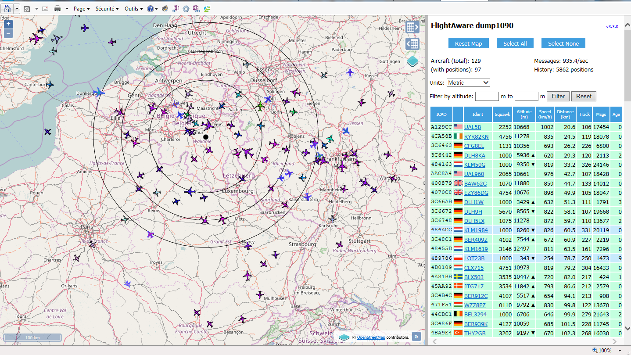
Task: Open the zoom level dropdown arrow beside 100%
Action: coord(620,351)
